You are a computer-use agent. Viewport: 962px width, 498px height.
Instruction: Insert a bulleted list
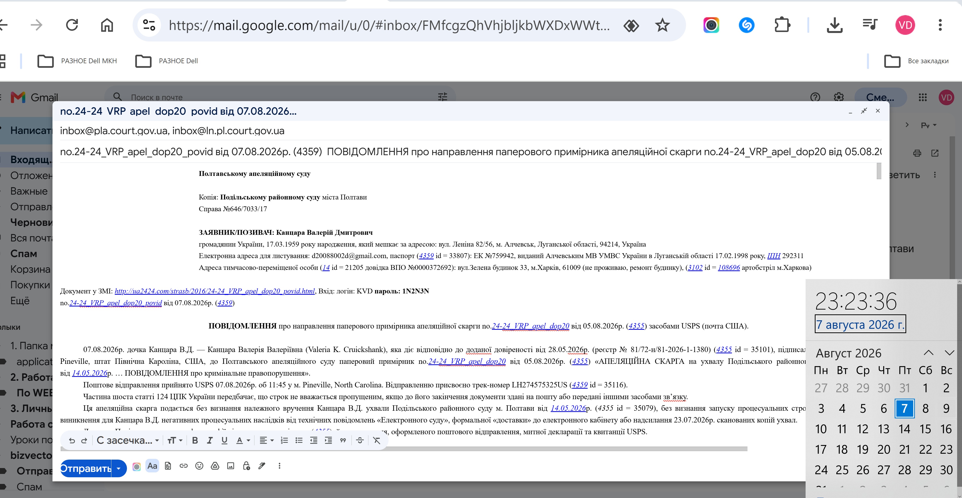click(299, 440)
